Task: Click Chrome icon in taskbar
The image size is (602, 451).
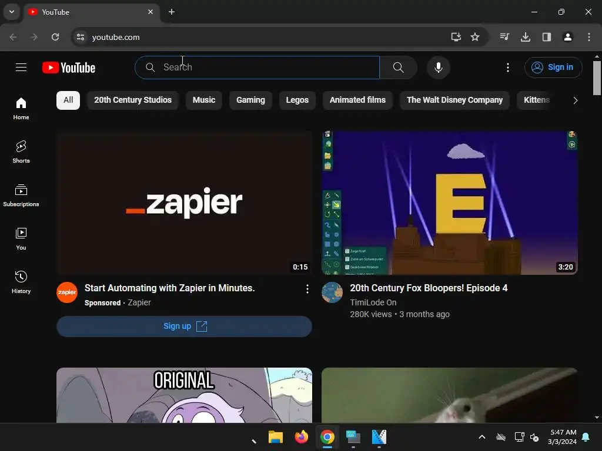Action: pyautogui.click(x=327, y=437)
